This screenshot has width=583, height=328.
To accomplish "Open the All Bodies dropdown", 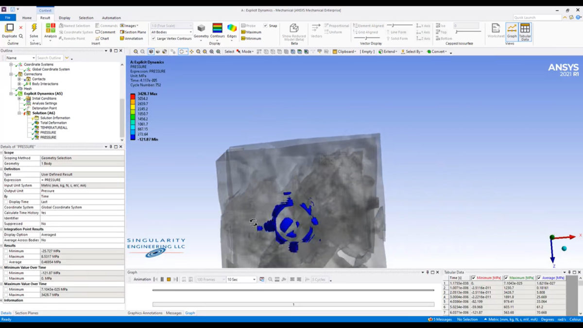I will [171, 32].
